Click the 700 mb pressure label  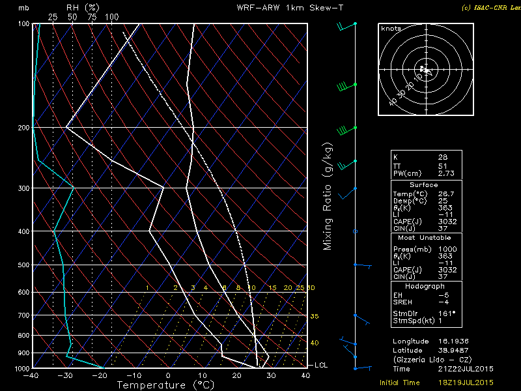click(x=23, y=315)
